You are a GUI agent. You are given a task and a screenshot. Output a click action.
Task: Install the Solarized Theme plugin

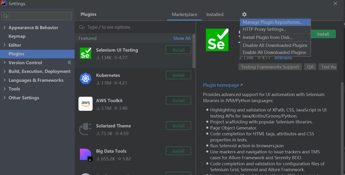point(179,126)
